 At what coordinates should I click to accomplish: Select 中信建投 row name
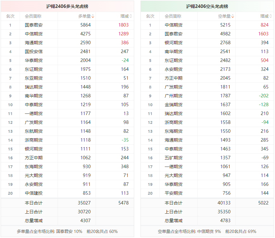coord(34,193)
